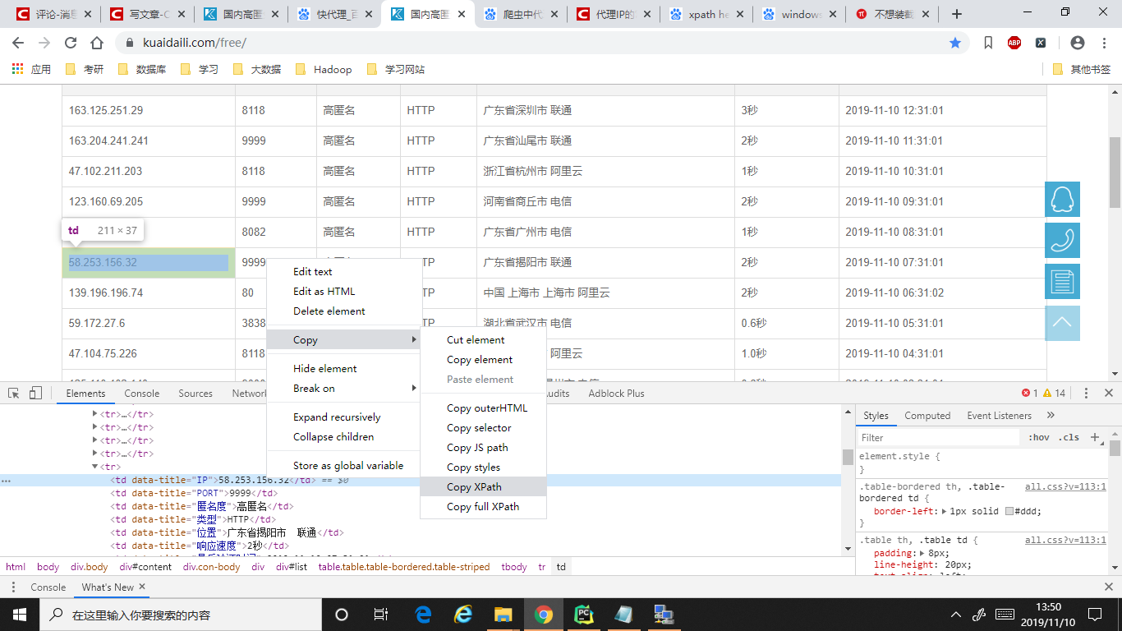The height and width of the screenshot is (631, 1122).
Task: Expand border-left property in Styles
Action: [943, 511]
